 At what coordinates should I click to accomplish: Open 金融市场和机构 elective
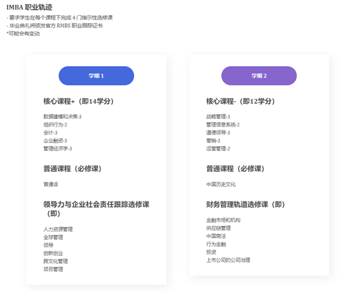(x=223, y=220)
